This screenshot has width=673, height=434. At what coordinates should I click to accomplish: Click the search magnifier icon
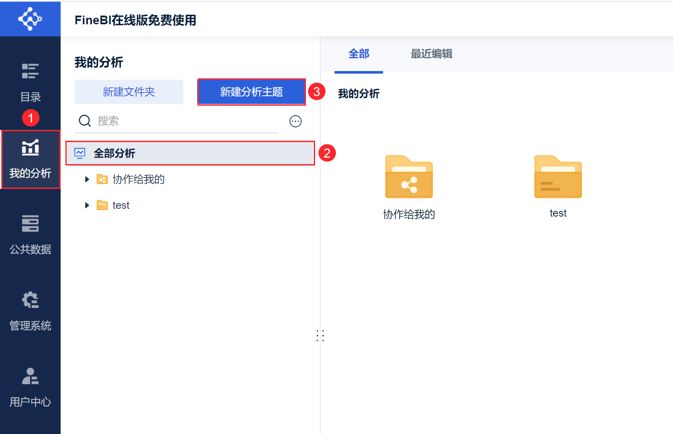(x=85, y=121)
